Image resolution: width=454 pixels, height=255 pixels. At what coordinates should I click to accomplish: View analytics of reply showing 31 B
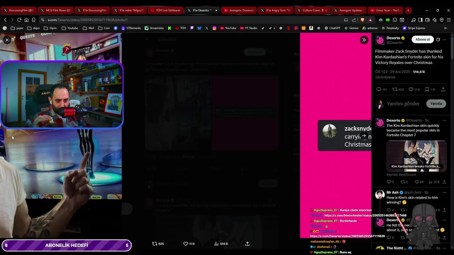point(434,182)
